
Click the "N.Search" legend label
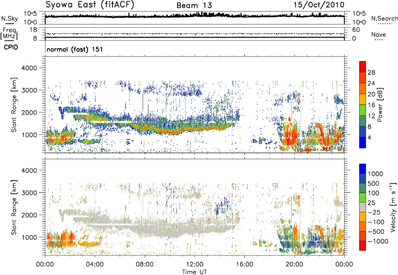coord(385,18)
